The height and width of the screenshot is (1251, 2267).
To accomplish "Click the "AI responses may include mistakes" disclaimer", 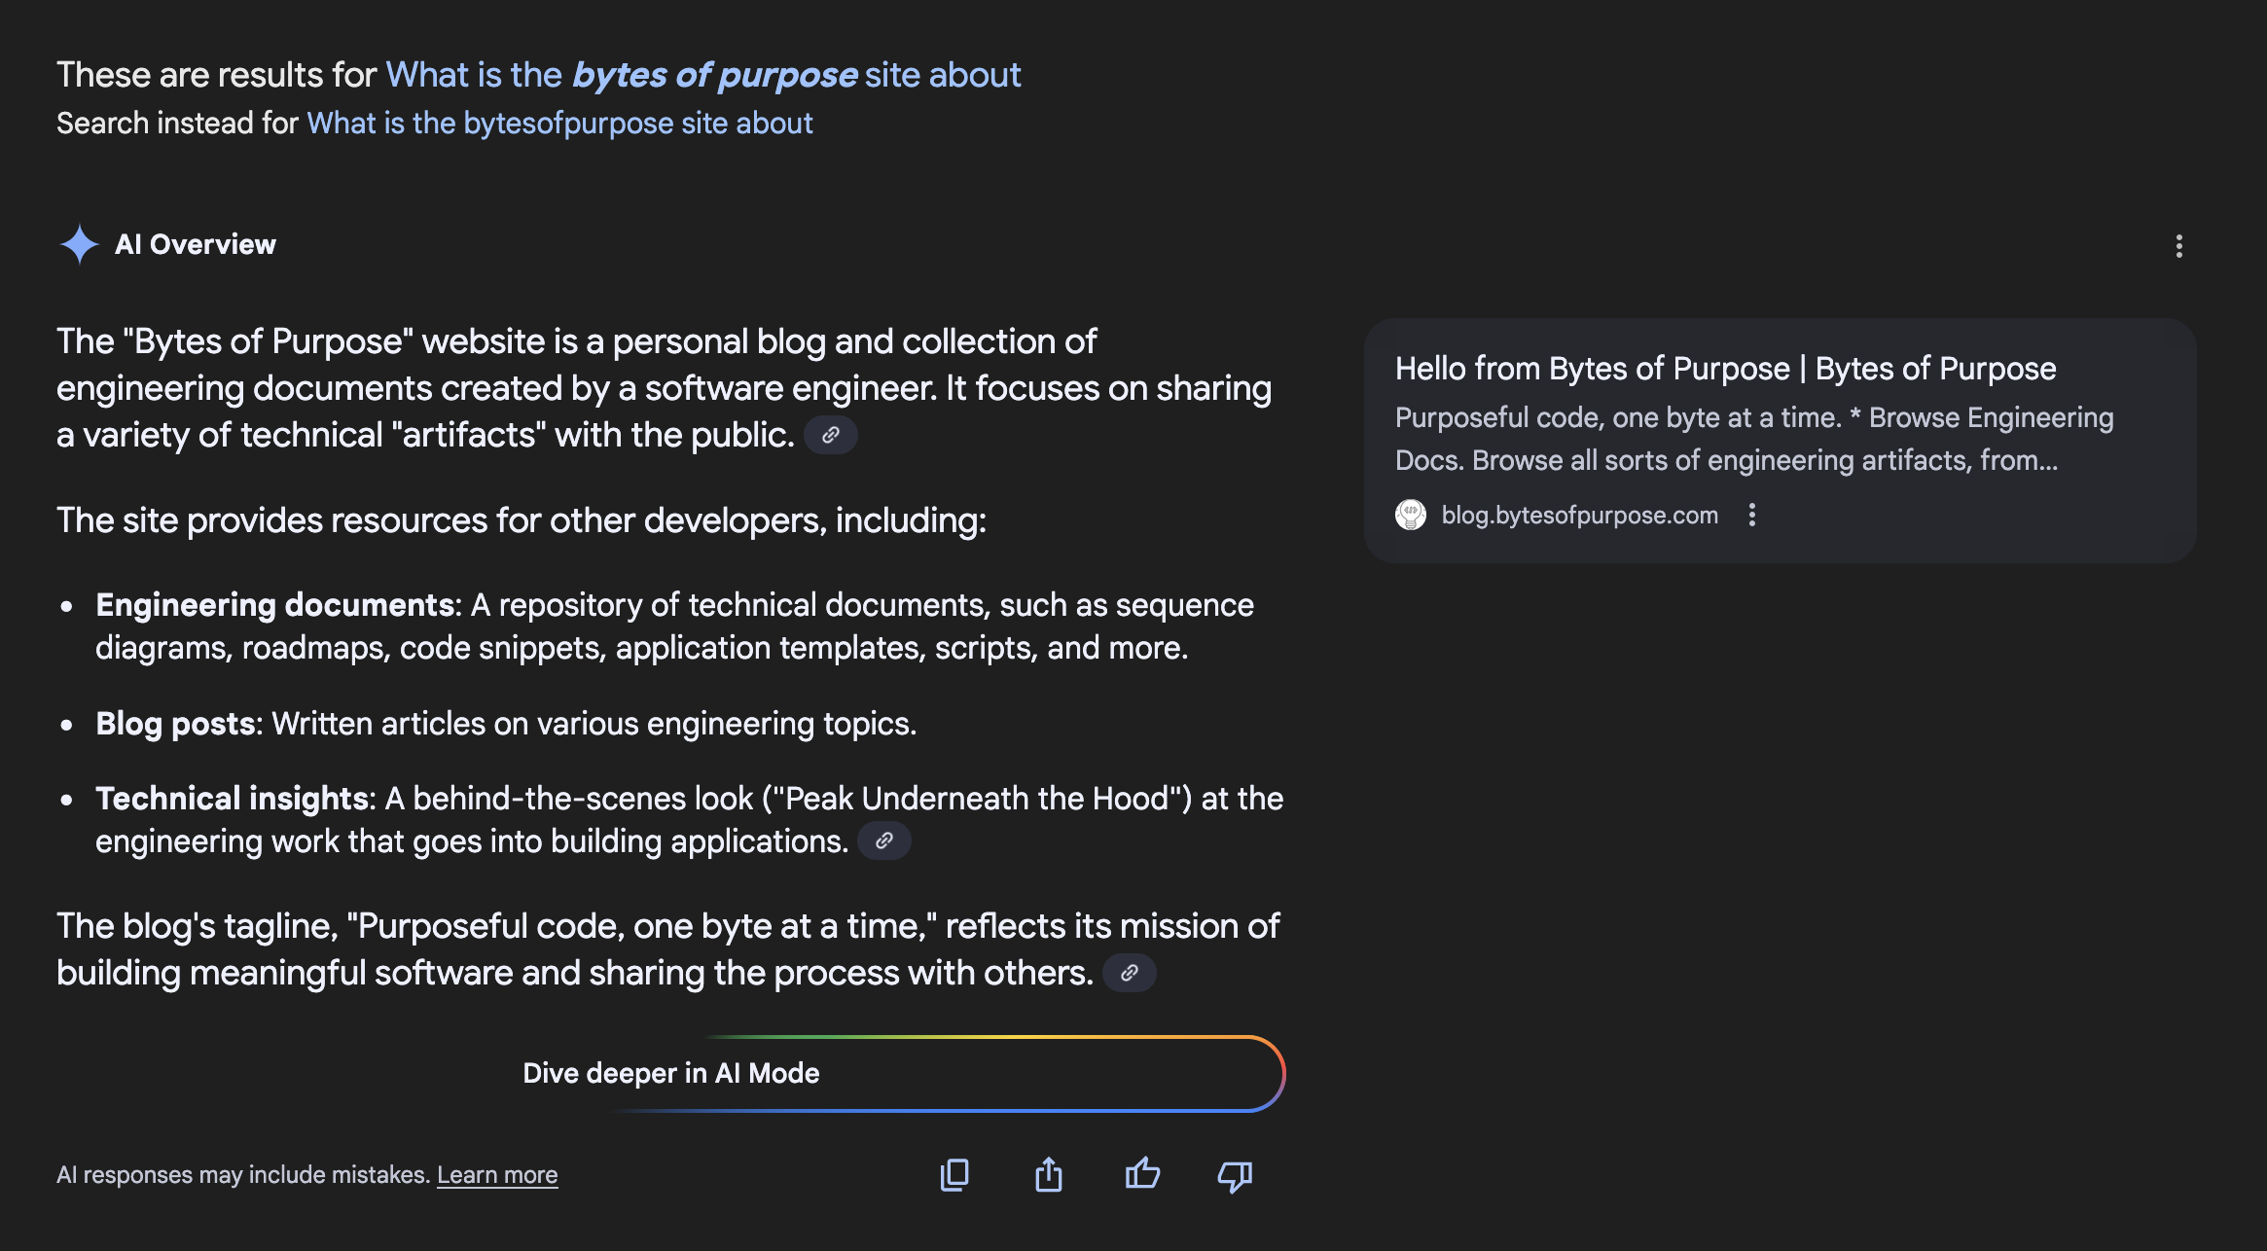I will click(242, 1175).
